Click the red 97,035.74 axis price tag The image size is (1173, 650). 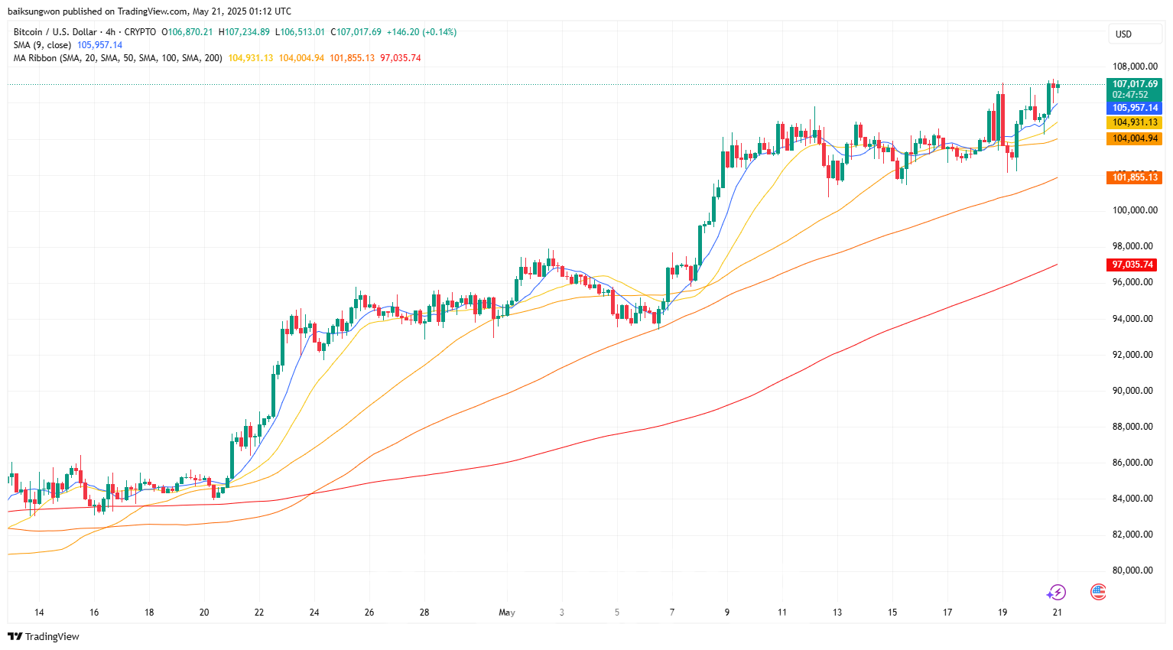point(1133,265)
